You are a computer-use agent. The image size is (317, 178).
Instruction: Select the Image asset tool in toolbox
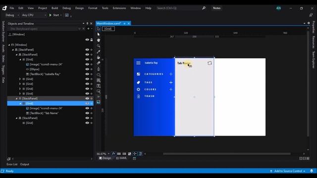[x=99, y=102]
